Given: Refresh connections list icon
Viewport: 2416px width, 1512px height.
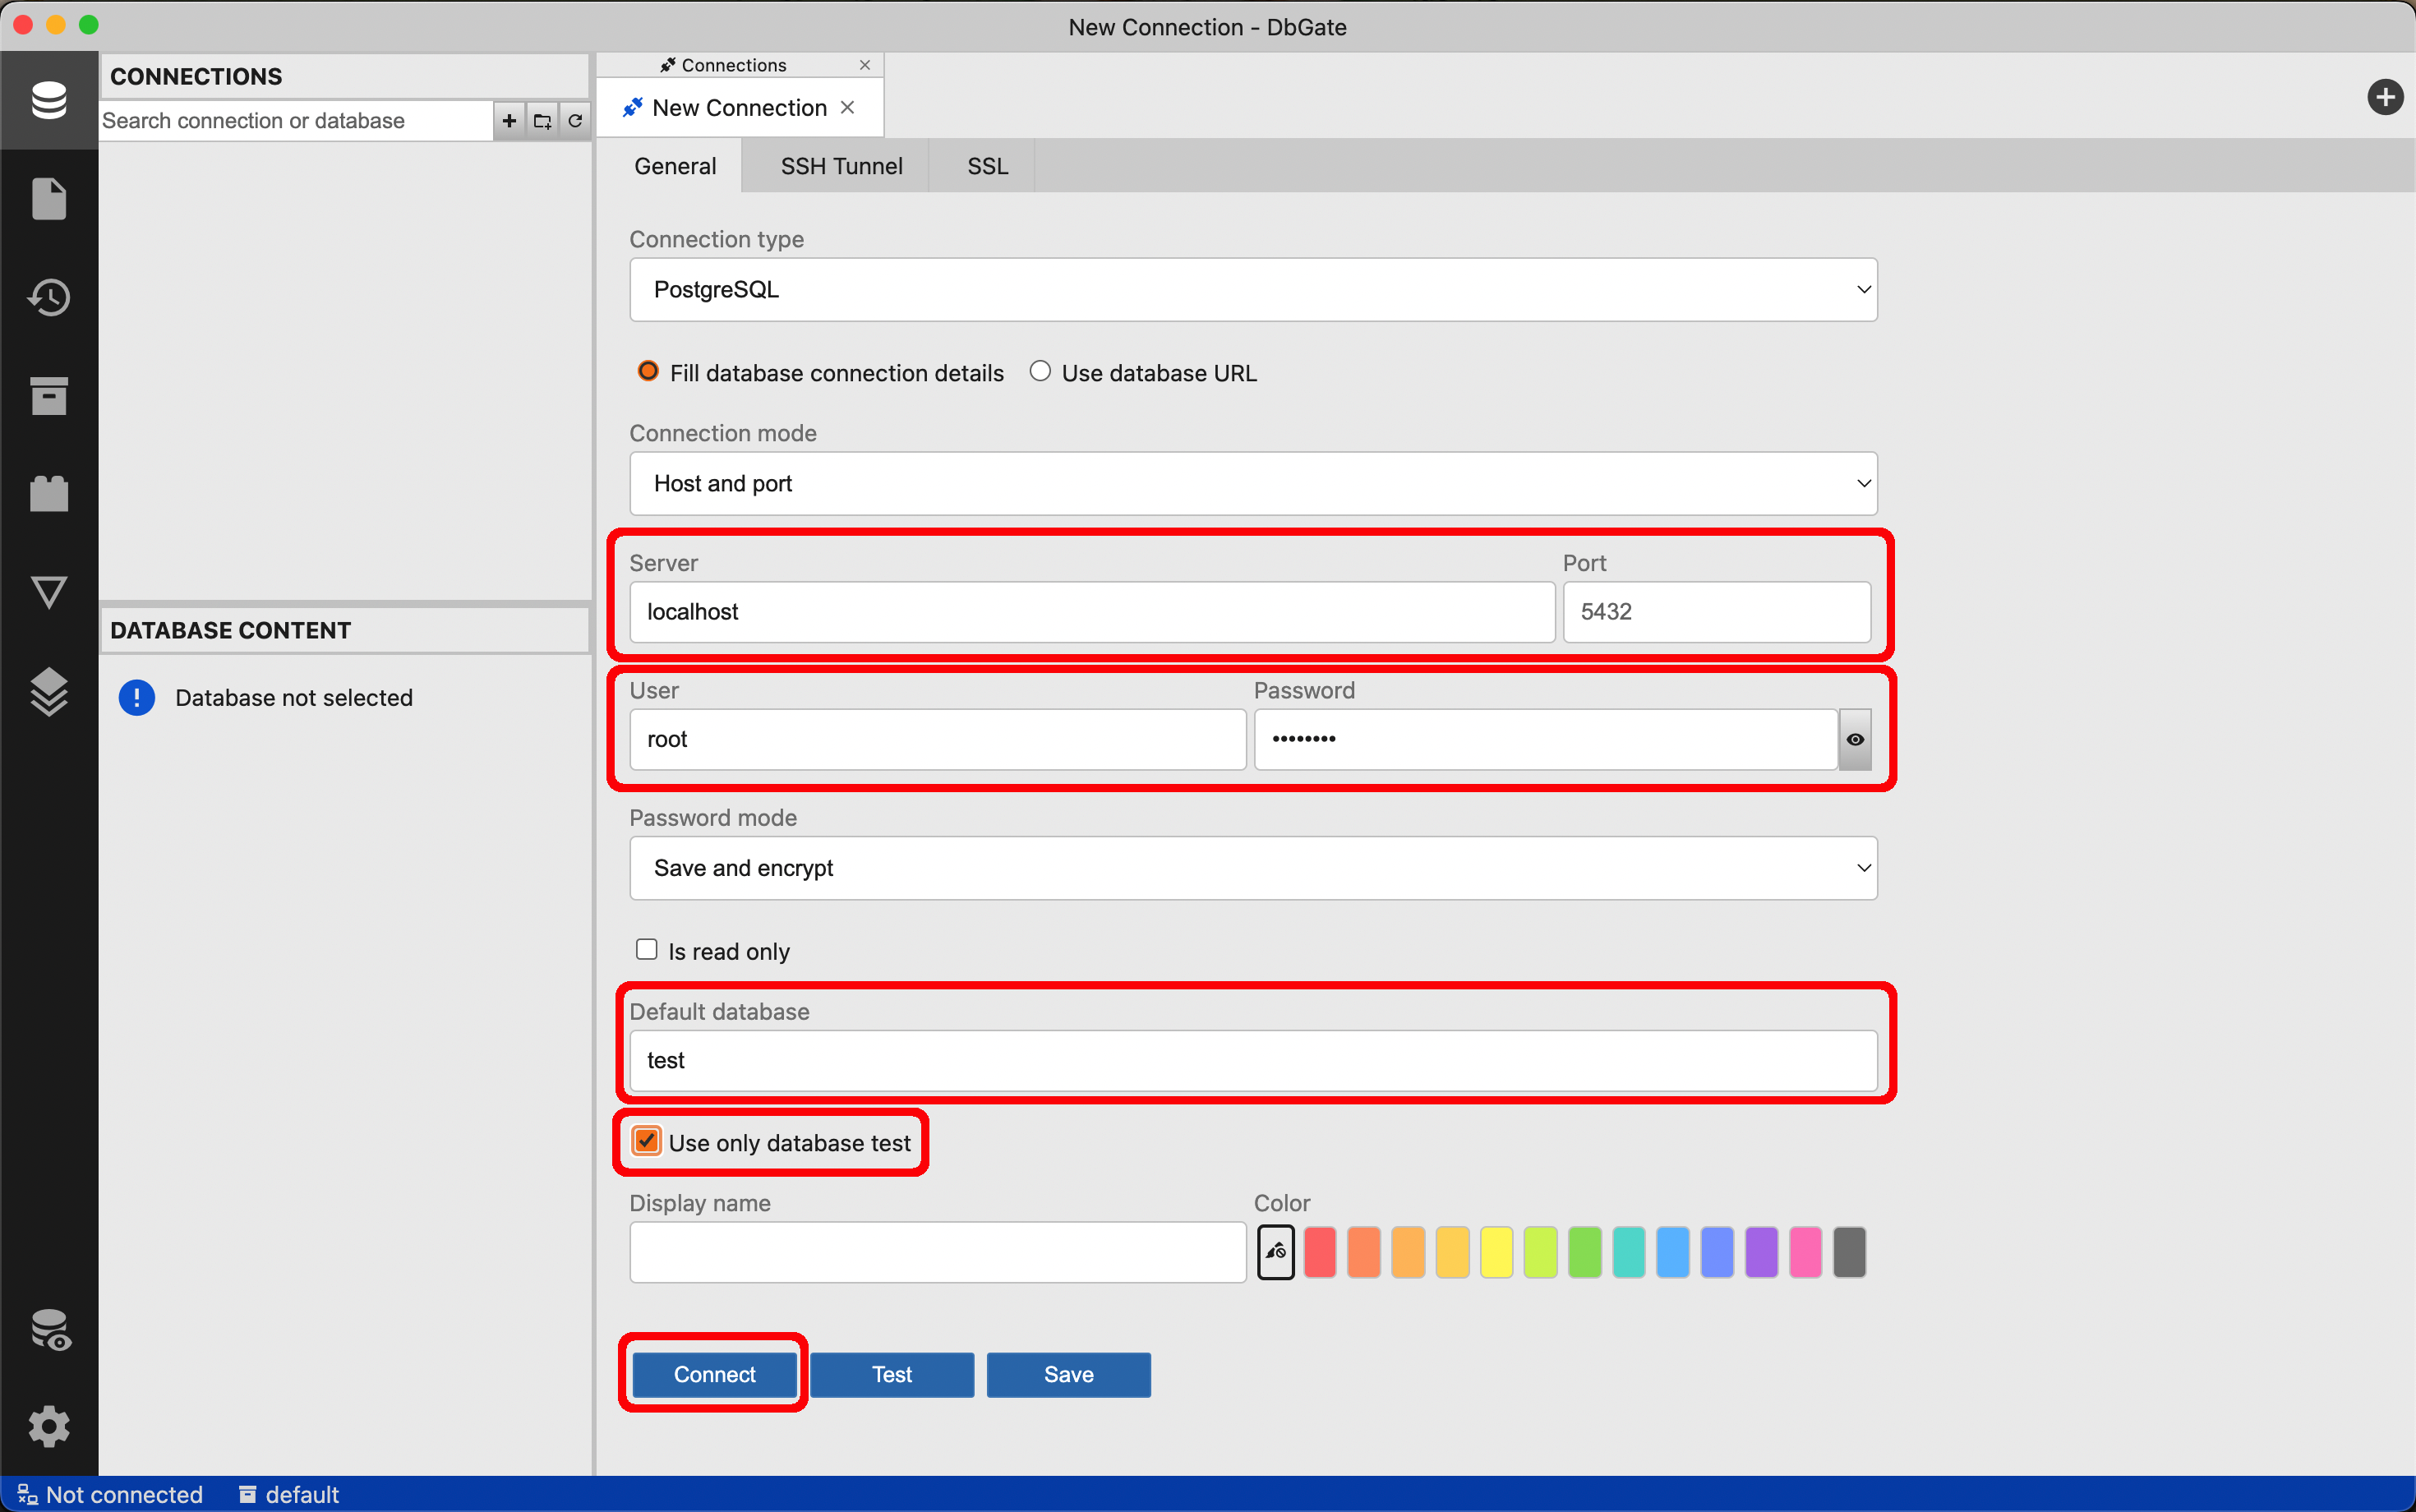Looking at the screenshot, I should pyautogui.click(x=575, y=121).
